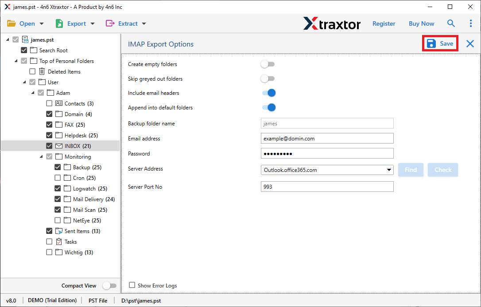Open the Export menu dropdown arrow
Screen dimensions: 481x307
(93, 23)
